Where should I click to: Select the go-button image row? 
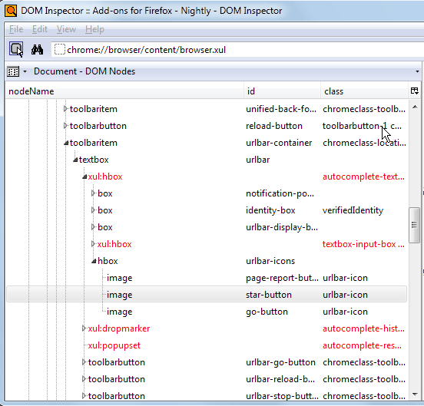tap(207, 312)
